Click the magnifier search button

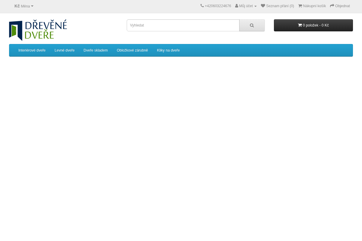click(252, 25)
